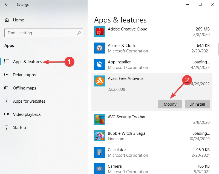219x174 pixels.
Task: Click the 289 MB size value
Action: pos(203,29)
